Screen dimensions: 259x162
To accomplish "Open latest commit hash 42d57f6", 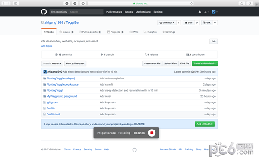I will pos(195,72).
